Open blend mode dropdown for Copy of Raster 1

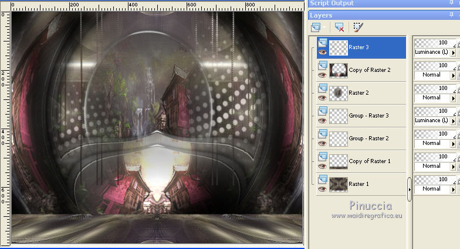[x=453, y=167]
